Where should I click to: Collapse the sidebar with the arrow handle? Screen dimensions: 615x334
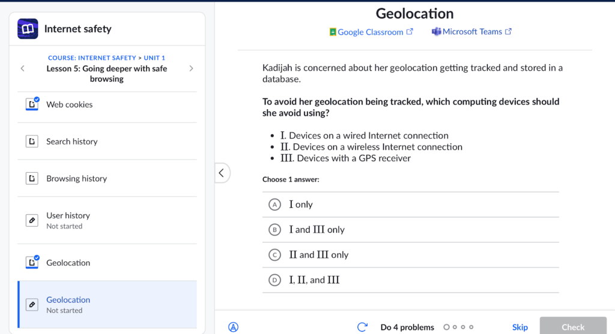click(221, 173)
